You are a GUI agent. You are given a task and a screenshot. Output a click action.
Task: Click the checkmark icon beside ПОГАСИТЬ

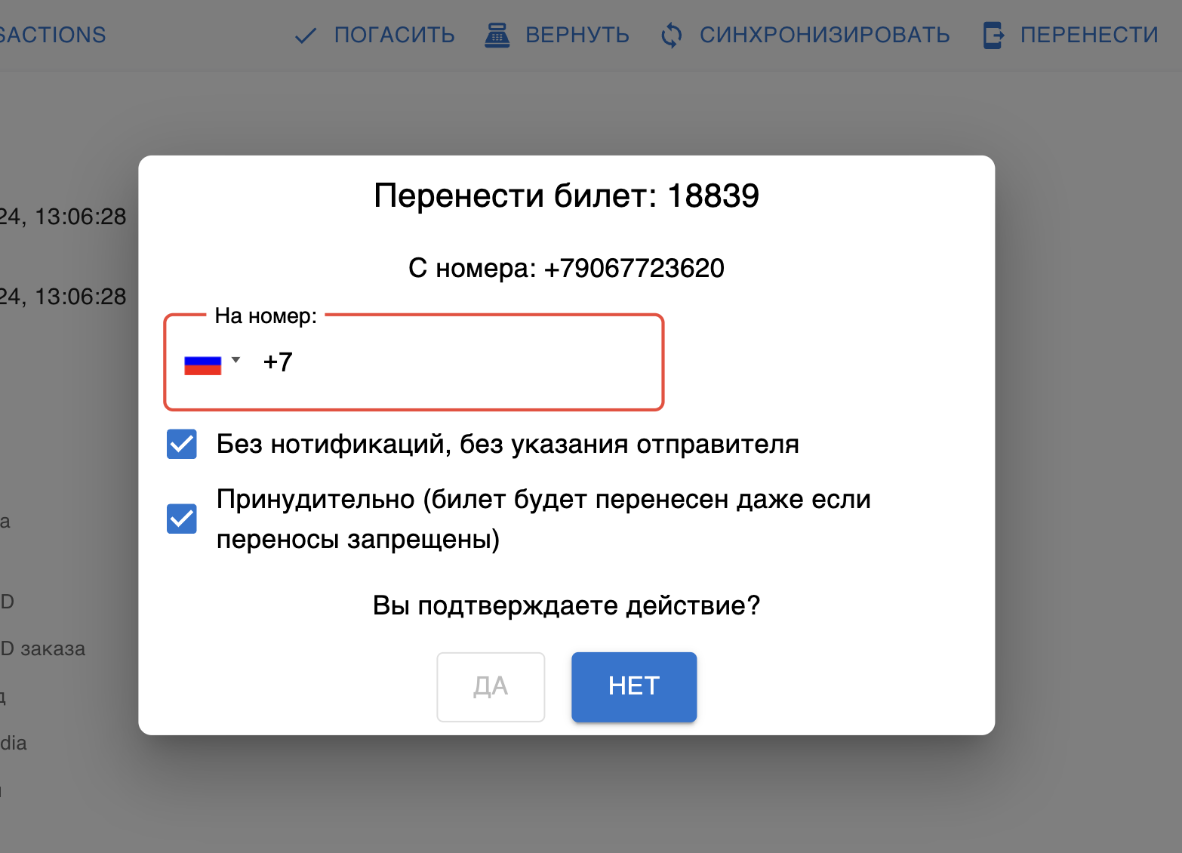tap(305, 35)
